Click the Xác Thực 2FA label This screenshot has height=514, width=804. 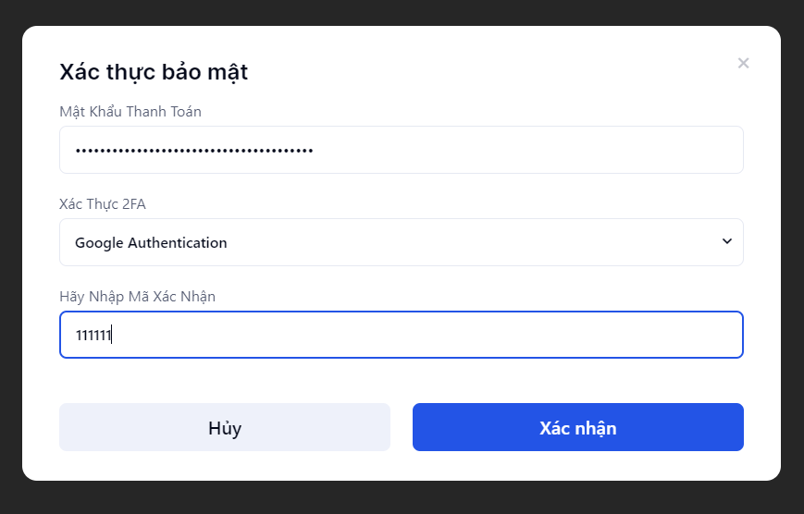[103, 204]
